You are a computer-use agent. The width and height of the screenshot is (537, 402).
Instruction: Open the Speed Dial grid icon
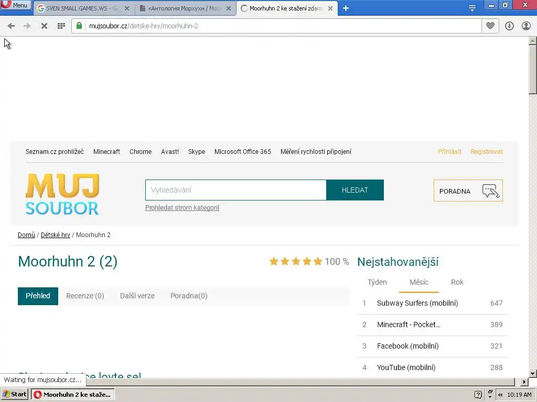tap(61, 26)
